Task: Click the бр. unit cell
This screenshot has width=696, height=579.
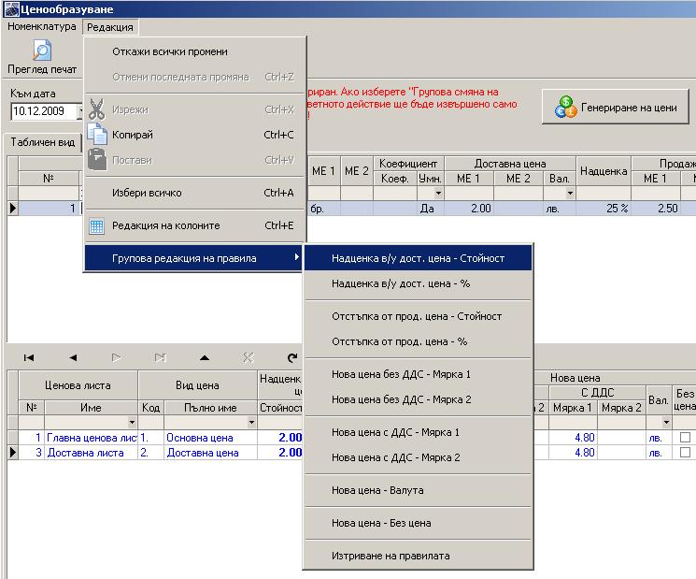Action: click(323, 209)
